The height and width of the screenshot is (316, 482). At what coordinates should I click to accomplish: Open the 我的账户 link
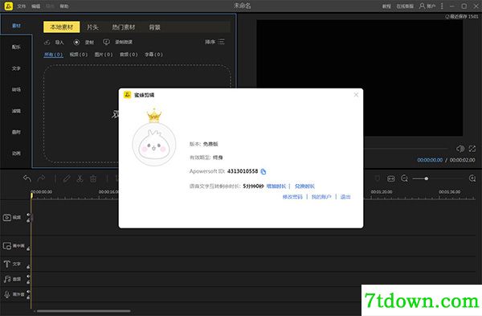click(x=321, y=197)
